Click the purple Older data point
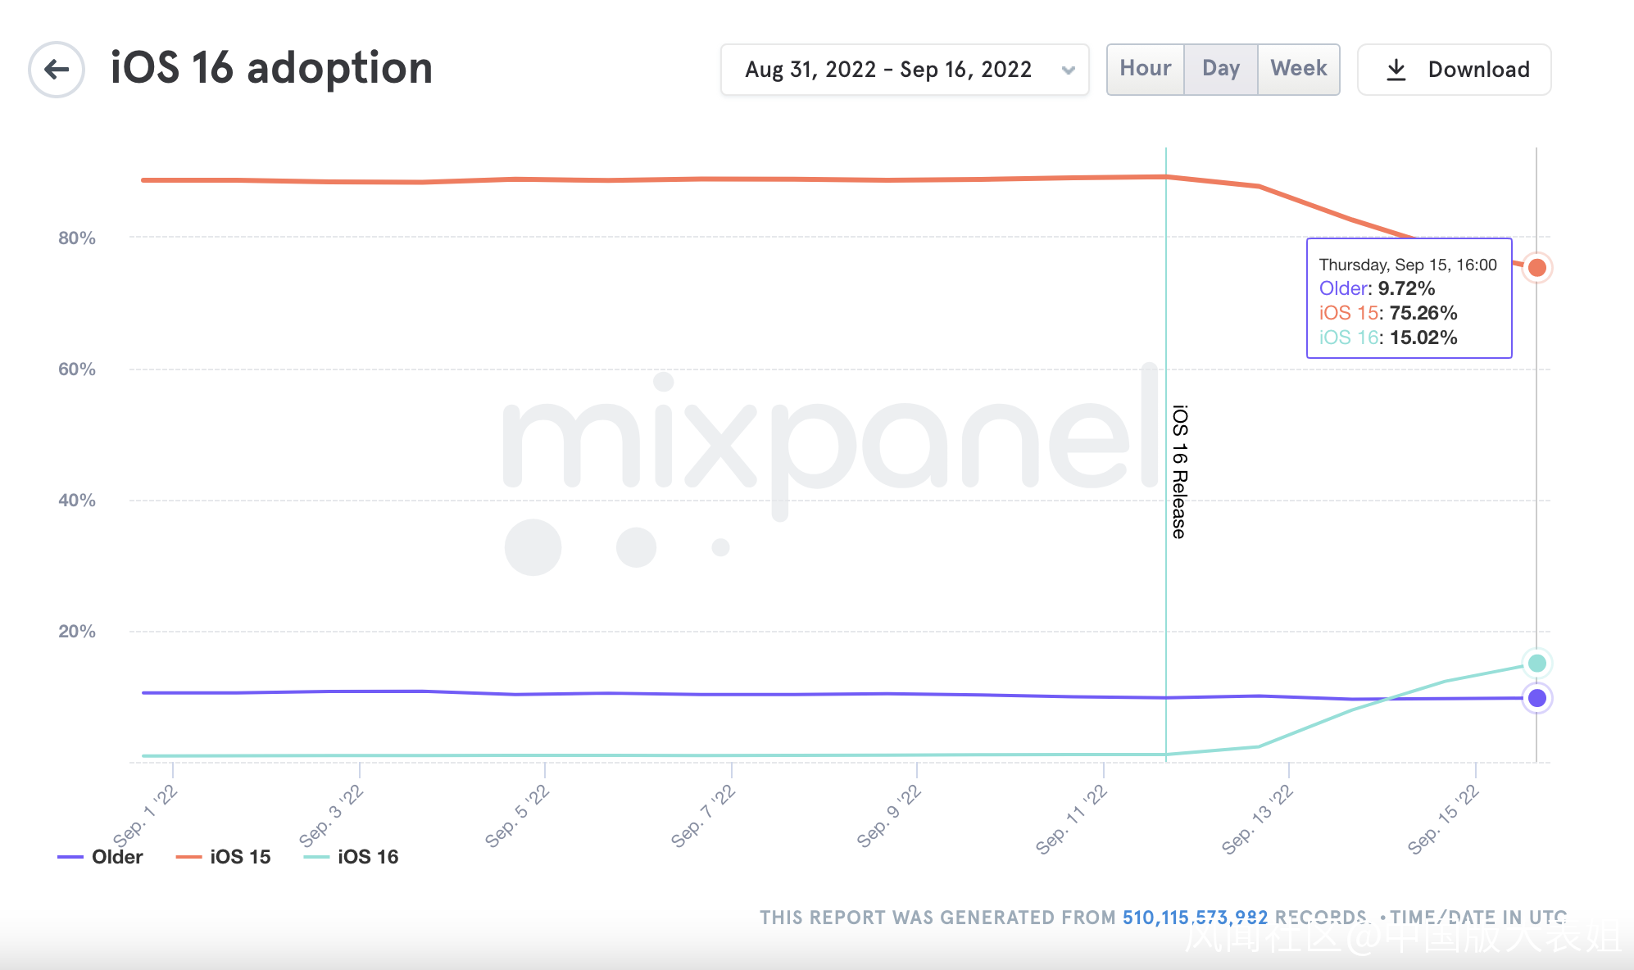 tap(1536, 698)
